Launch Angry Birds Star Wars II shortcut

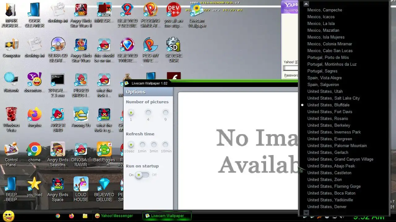point(81,15)
